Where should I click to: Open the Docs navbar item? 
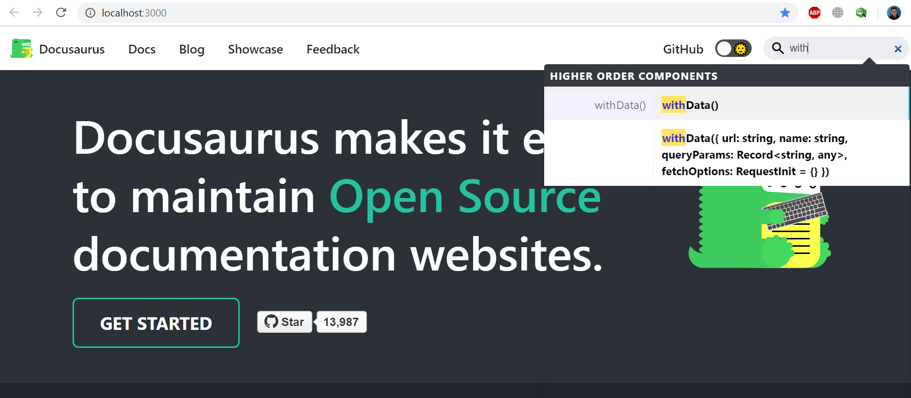point(142,49)
